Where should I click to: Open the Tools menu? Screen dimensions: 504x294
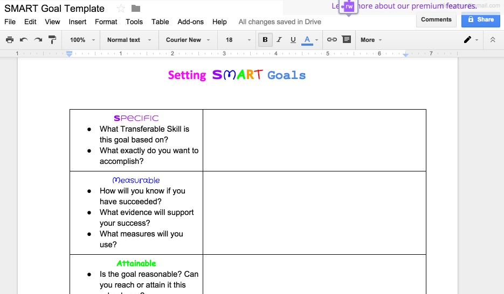point(134,22)
